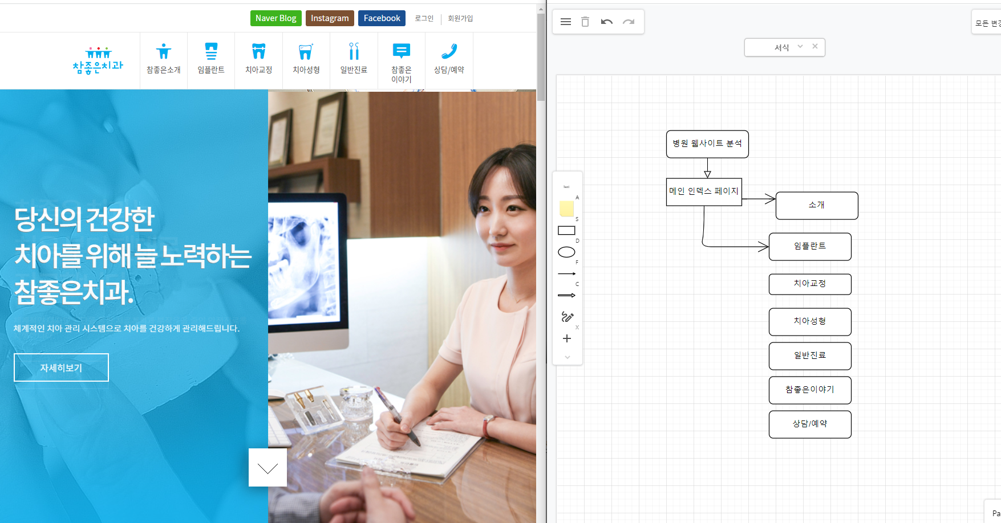Screen dimensions: 1001x523
Task: Select the single line arrow tool
Action: coord(566,273)
